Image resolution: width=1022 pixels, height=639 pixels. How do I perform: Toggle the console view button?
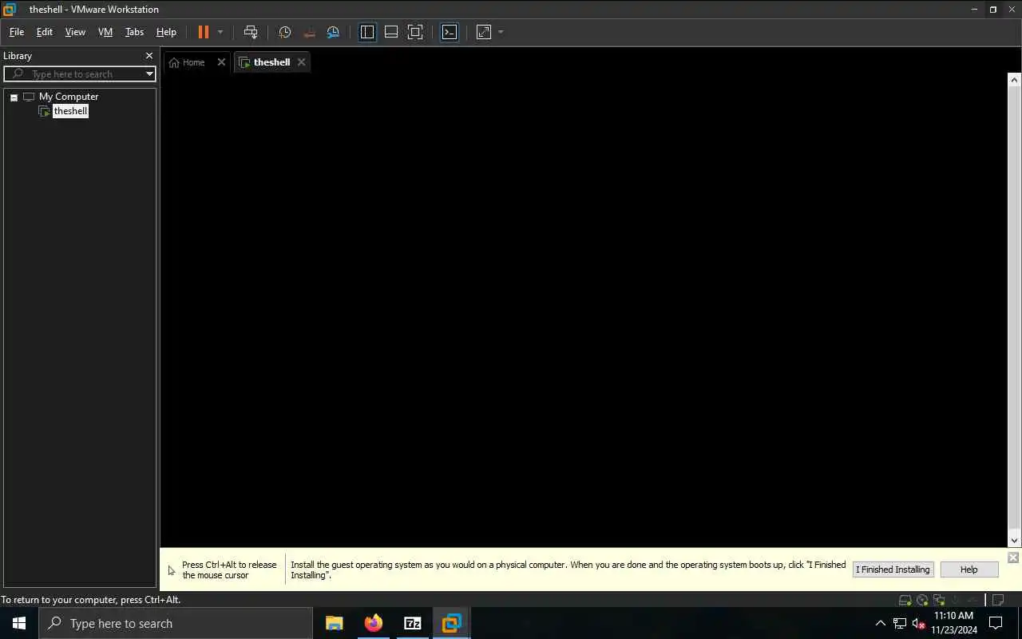click(x=450, y=32)
